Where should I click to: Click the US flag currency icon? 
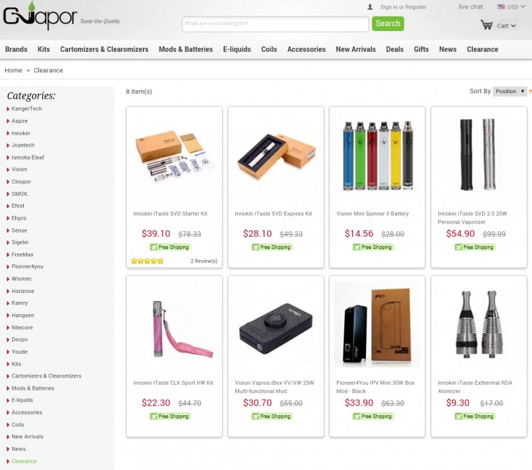click(x=501, y=7)
